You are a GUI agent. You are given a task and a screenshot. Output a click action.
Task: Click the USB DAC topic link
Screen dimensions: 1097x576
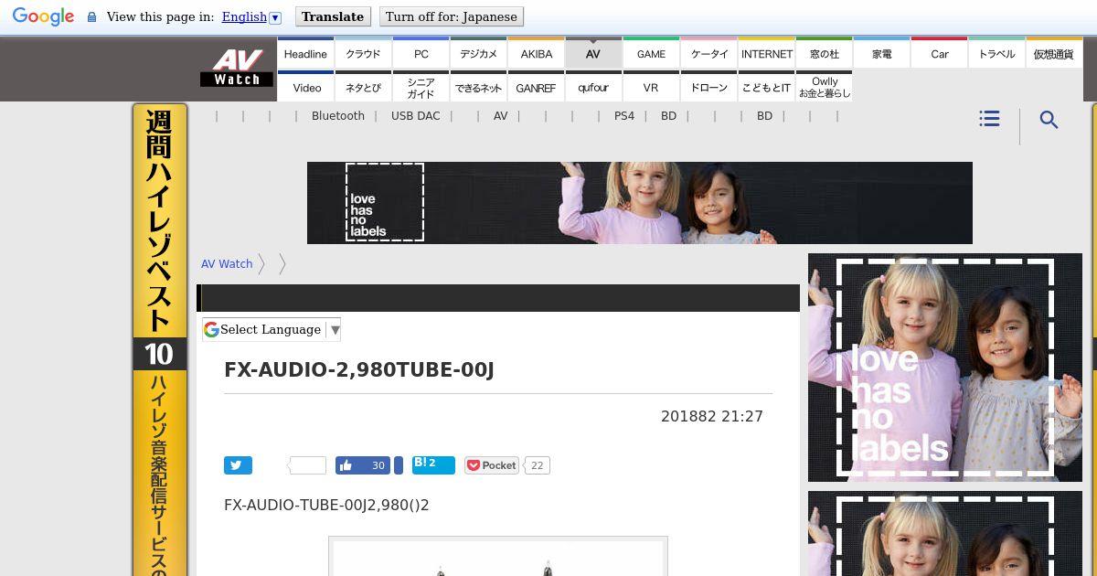click(x=415, y=116)
